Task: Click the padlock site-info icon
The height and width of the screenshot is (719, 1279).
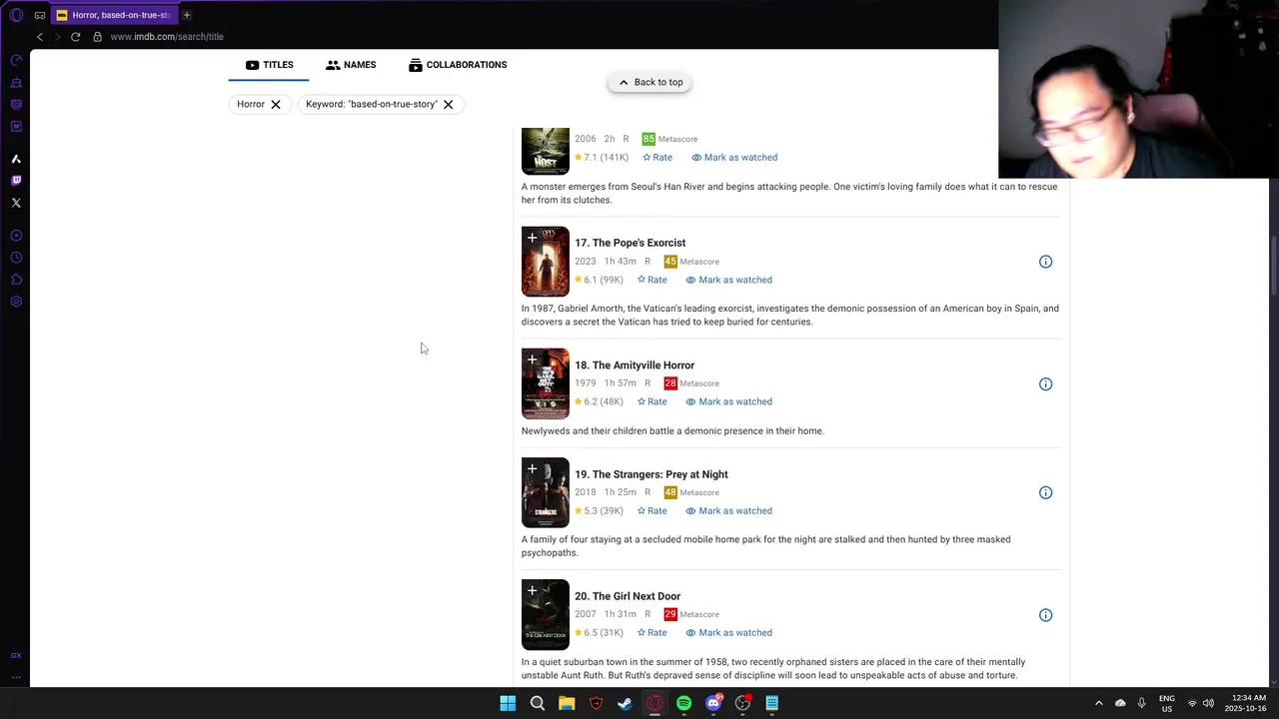Action: (x=97, y=37)
